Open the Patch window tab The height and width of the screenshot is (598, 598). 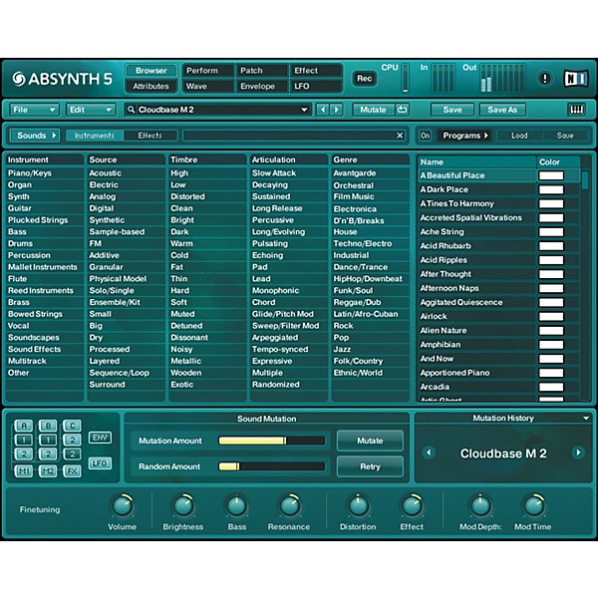(262, 71)
